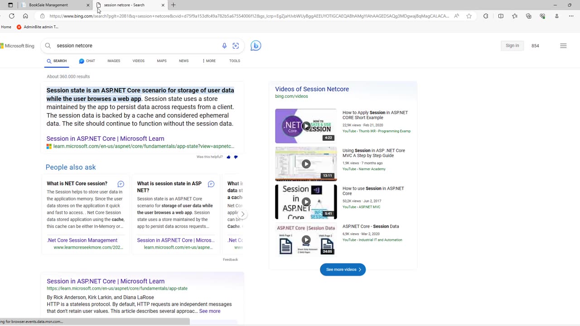The image size is (580, 326).
Task: Switch to the NEWS tab
Action: 184,61
